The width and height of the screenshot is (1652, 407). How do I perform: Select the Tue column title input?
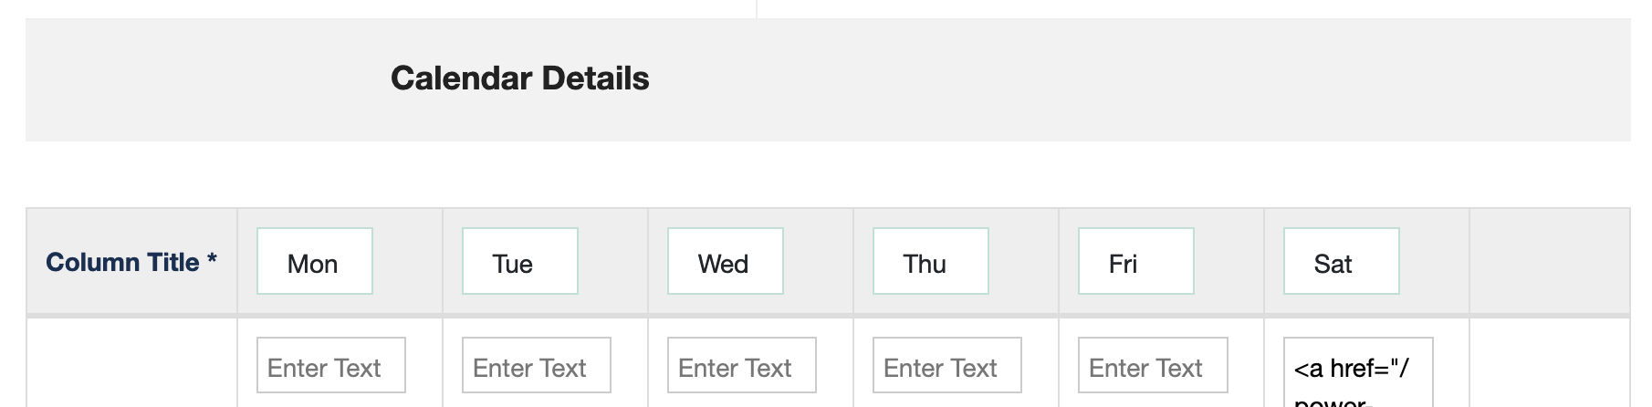click(x=519, y=262)
